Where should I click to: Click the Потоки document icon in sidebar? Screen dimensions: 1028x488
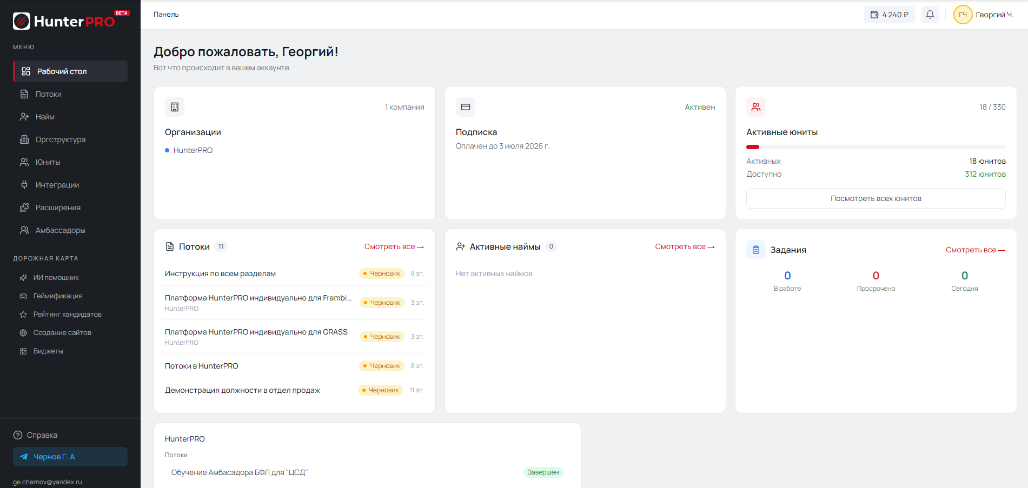coord(24,94)
